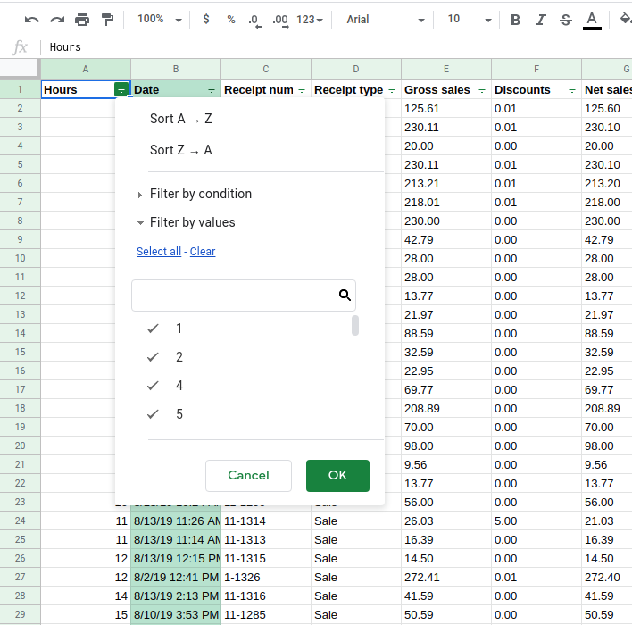Click the Redo icon
This screenshot has height=625, width=632.
coord(57,19)
